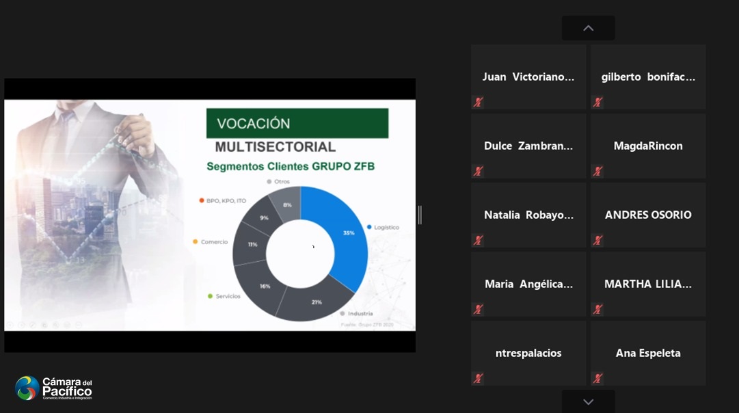This screenshot has width=739, height=413.
Task: Click ANDRES OSORIO's muted microphone icon
Action: (x=598, y=240)
